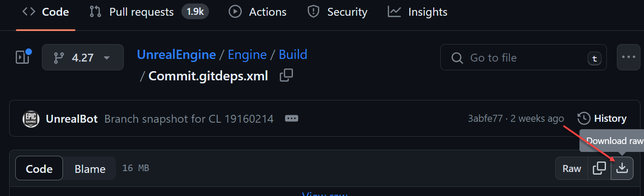Screen dimensions: 644x196
Task: View file History
Action: 602,118
